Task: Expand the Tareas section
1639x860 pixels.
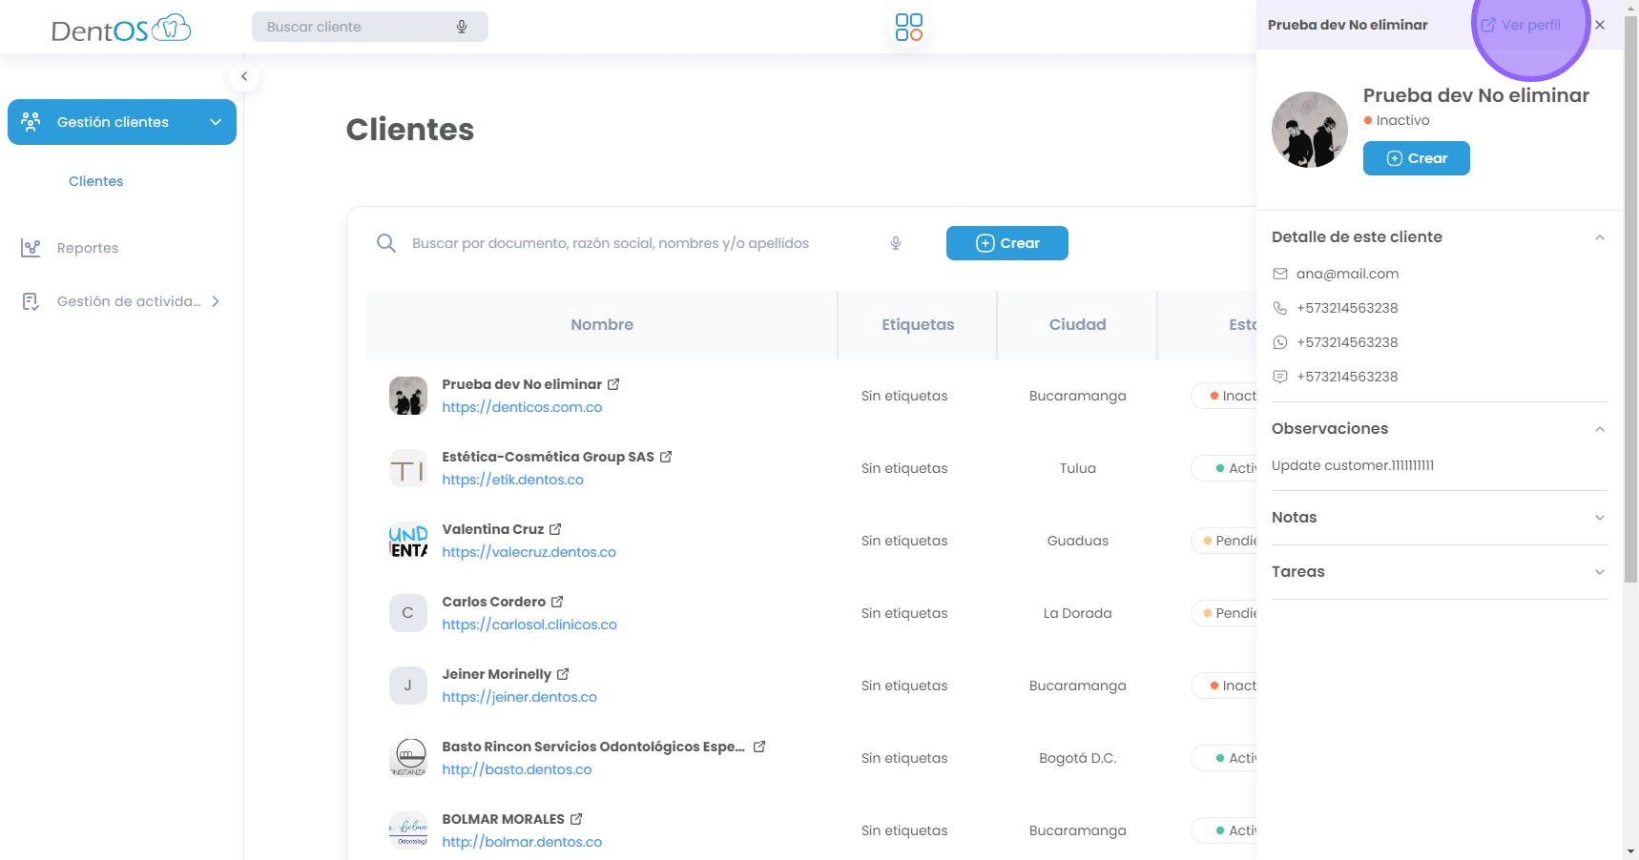Action: pyautogui.click(x=1599, y=572)
